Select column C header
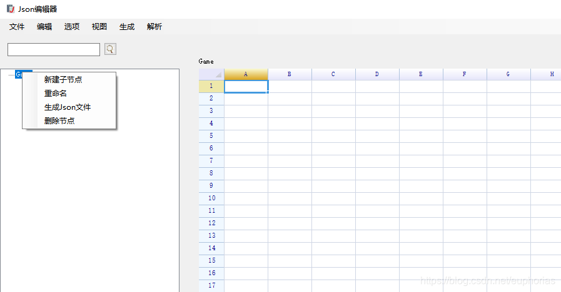The width and height of the screenshot is (561, 292). click(x=333, y=74)
